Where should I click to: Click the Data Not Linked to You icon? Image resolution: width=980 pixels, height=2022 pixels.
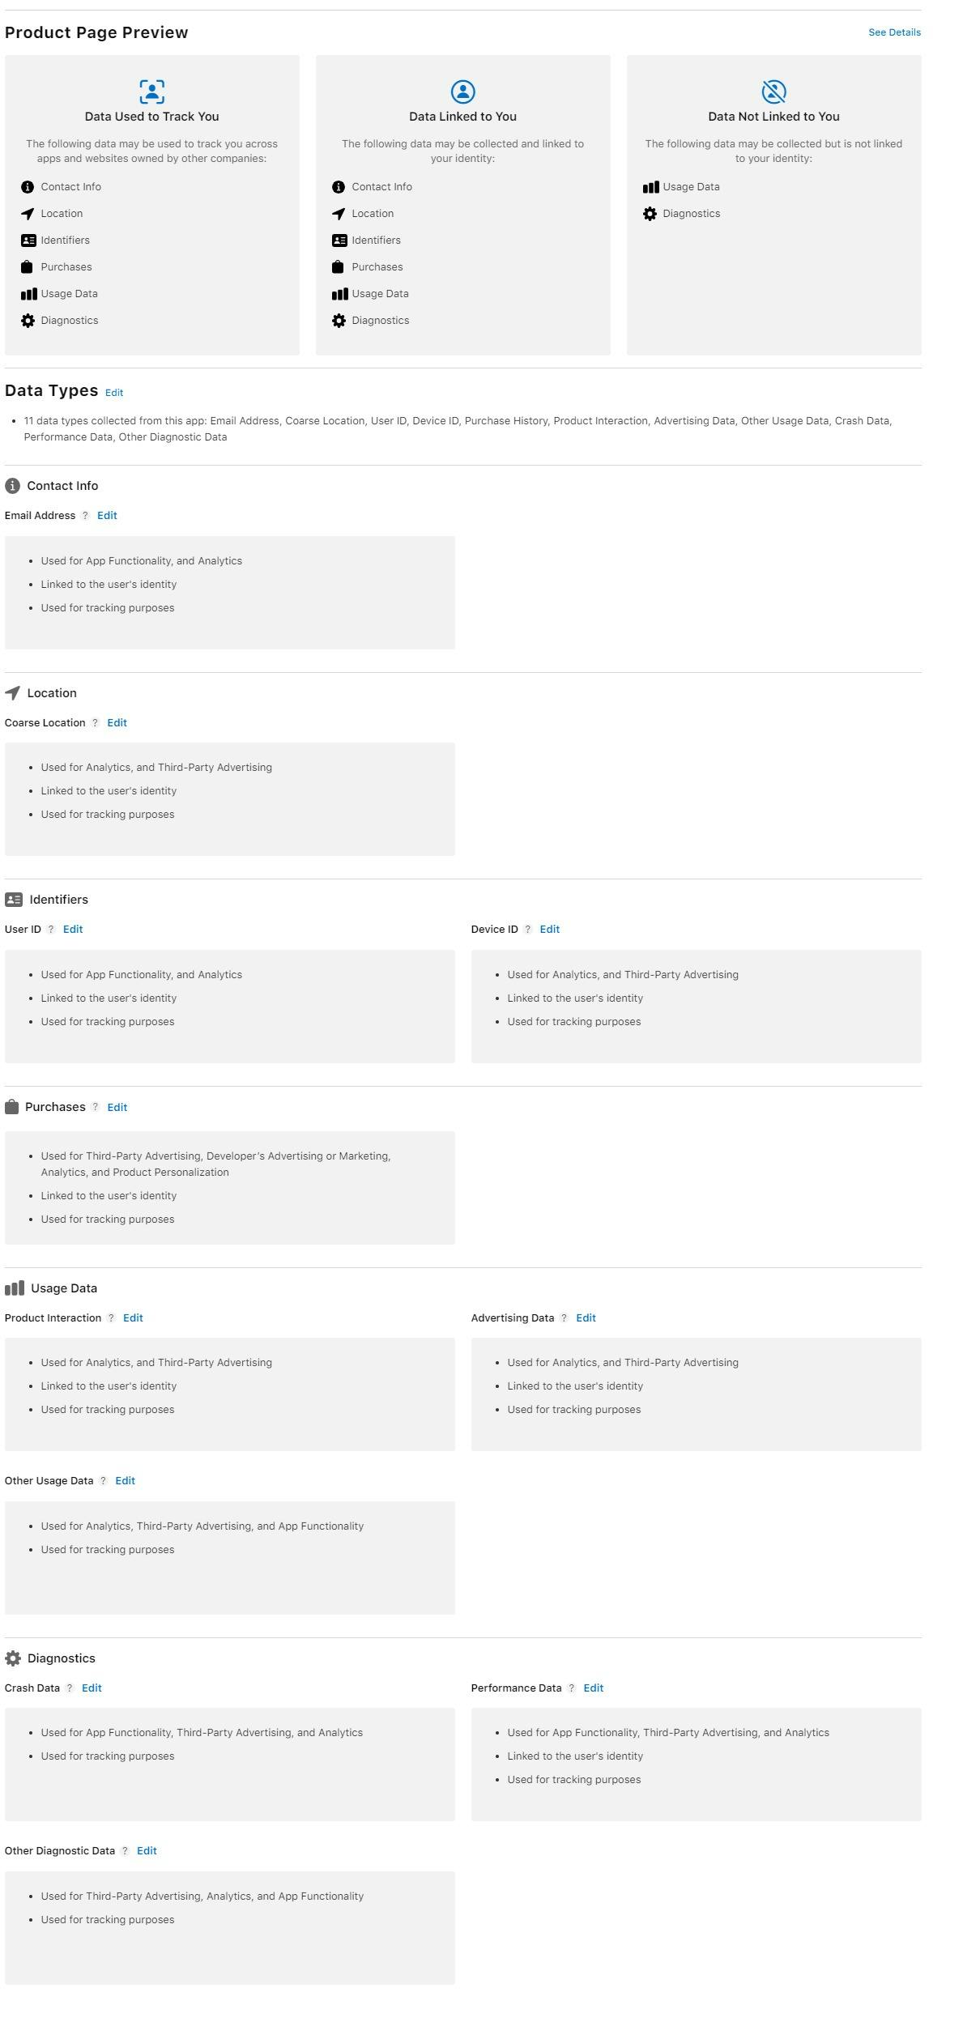(x=773, y=92)
